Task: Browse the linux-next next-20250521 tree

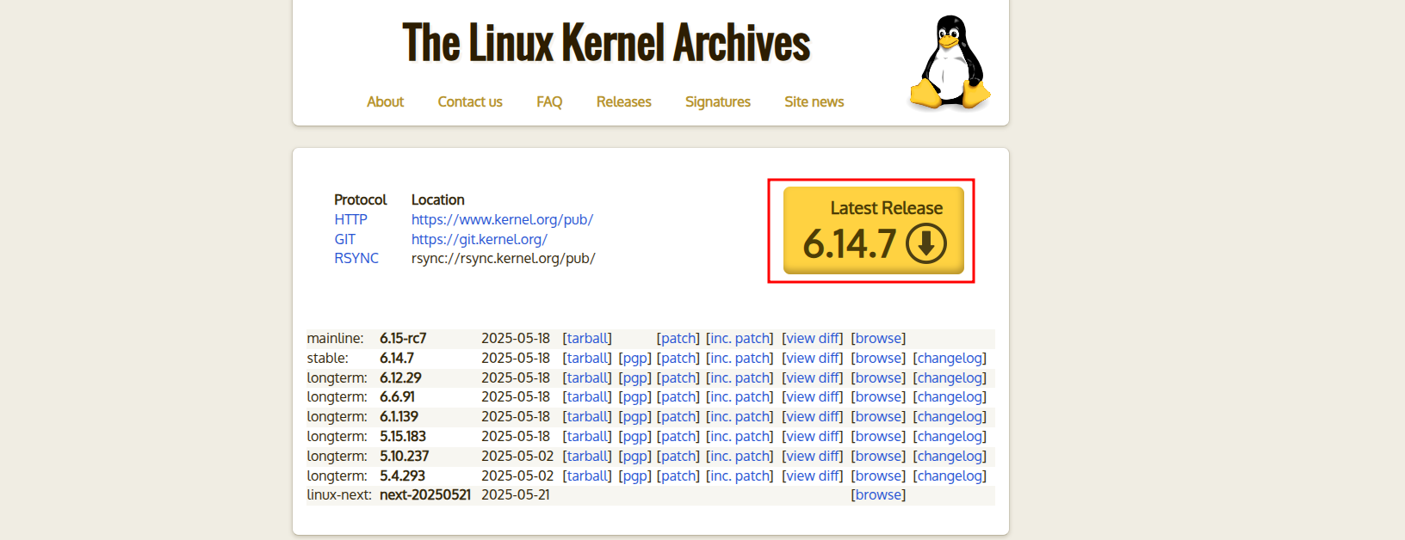Action: tap(878, 494)
